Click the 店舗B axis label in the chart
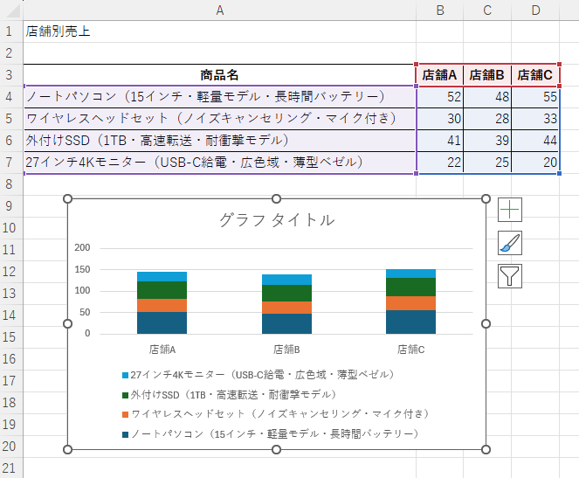 click(x=286, y=350)
